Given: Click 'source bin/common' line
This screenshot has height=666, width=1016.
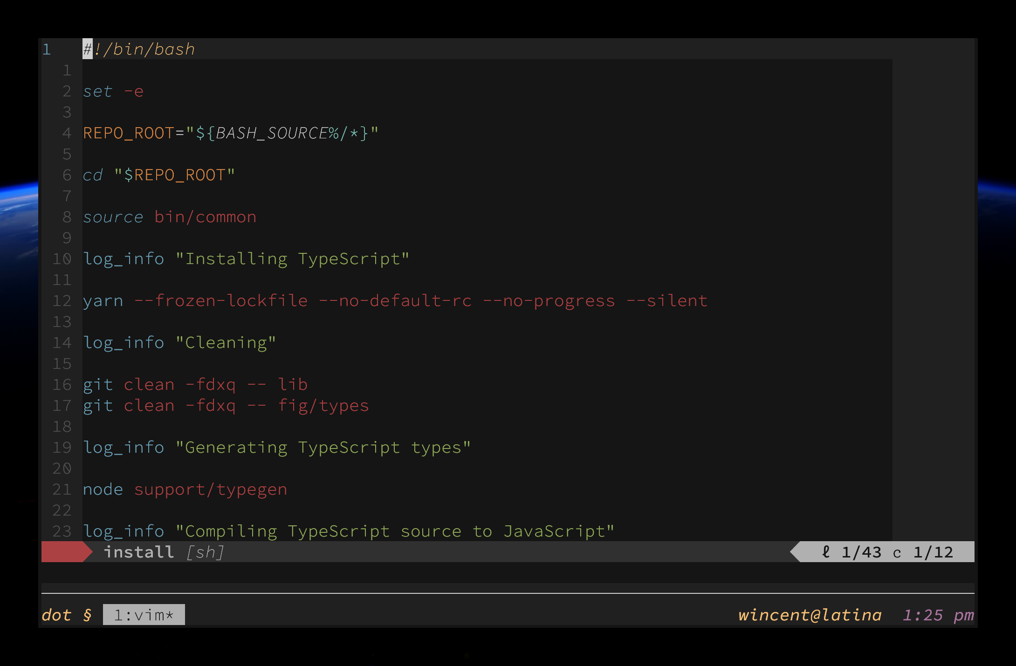Looking at the screenshot, I should 170,217.
